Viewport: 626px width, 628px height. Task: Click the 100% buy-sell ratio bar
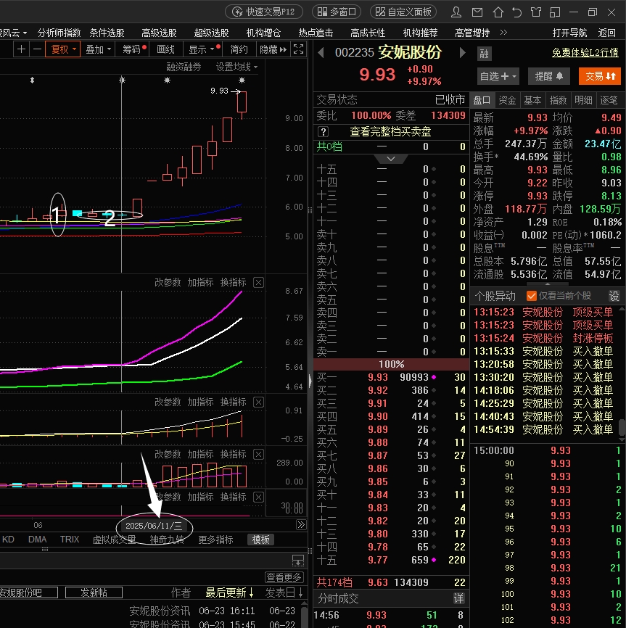click(391, 364)
